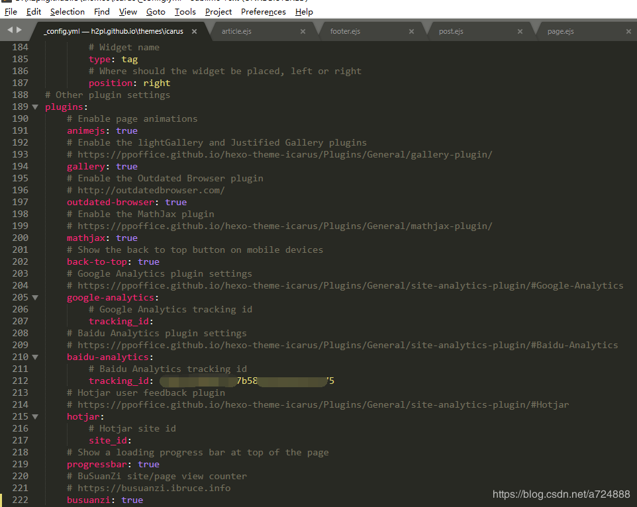637x507 pixels.
Task: Click the '# Other plugin settings' comment
Action: point(108,95)
